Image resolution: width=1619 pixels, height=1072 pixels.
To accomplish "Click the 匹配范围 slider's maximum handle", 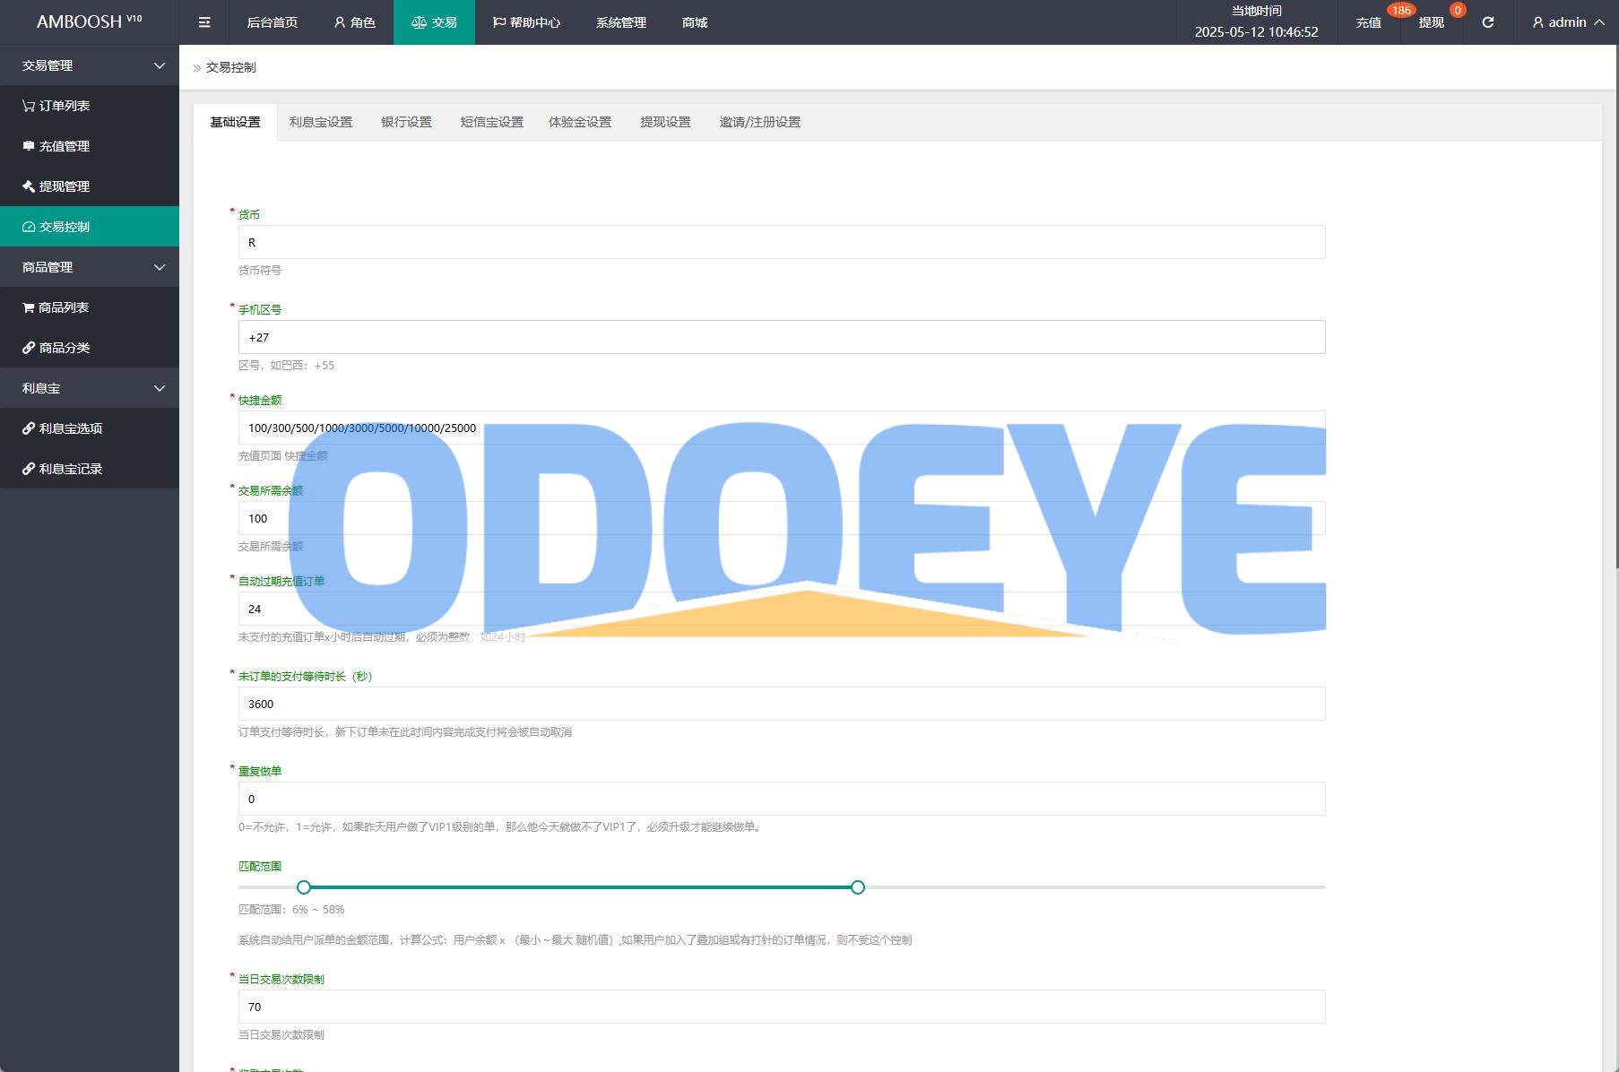I will click(858, 887).
